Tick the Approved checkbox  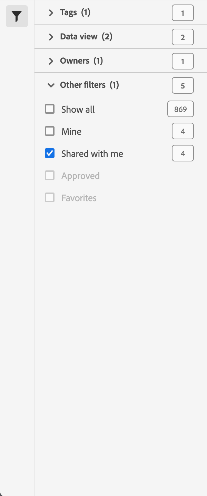tap(50, 176)
